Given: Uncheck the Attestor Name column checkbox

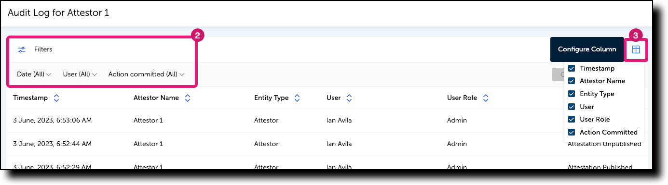Looking at the screenshot, I should coord(572,81).
